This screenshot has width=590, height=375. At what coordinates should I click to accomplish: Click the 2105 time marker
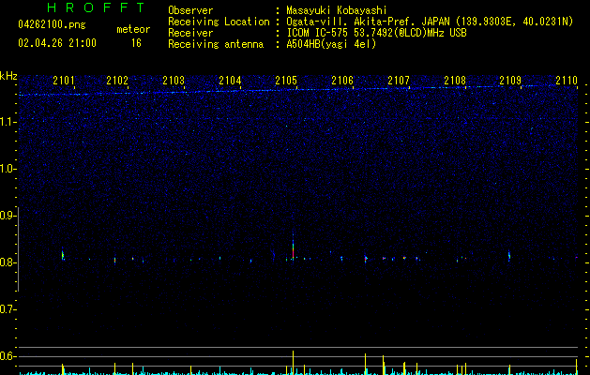[x=286, y=81]
